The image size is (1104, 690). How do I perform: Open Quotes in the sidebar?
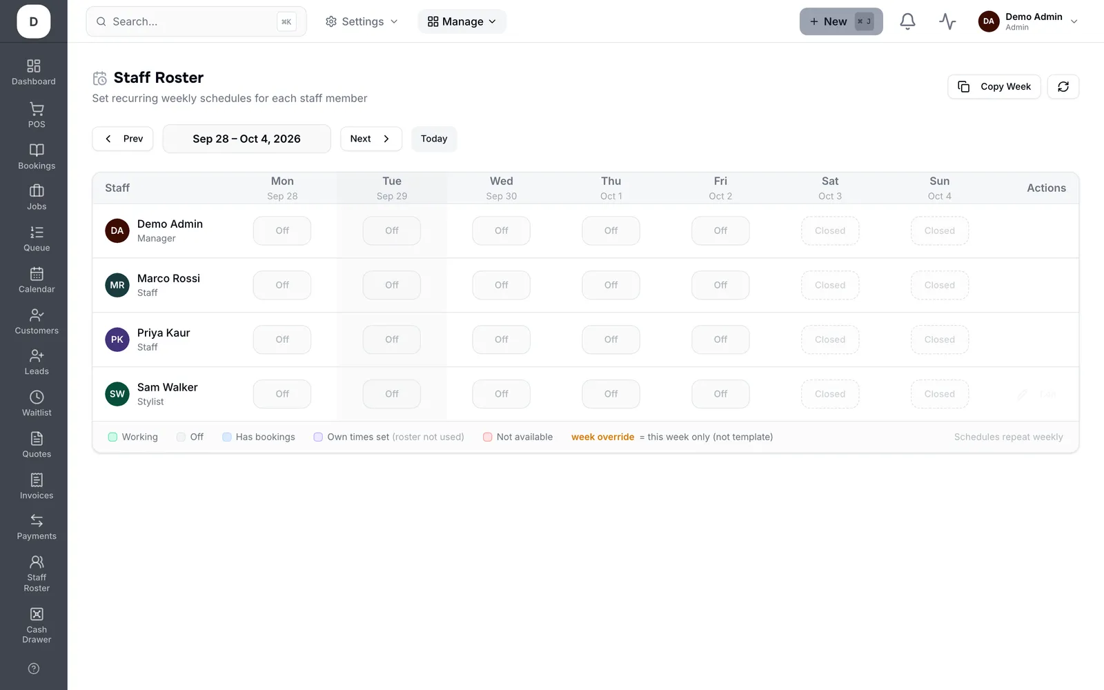(x=37, y=445)
